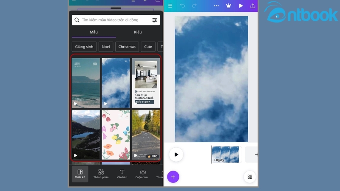Image resolution: width=340 pixels, height=191 pixels.
Task: Choose the floral pattern template
Action: [x=116, y=135]
